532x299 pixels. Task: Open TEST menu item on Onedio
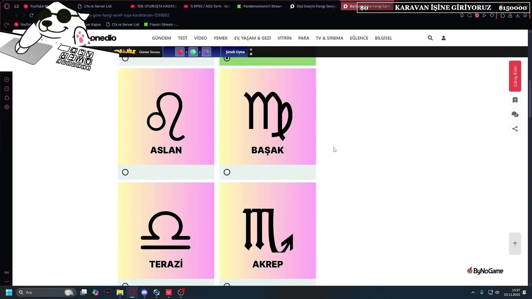pos(182,38)
